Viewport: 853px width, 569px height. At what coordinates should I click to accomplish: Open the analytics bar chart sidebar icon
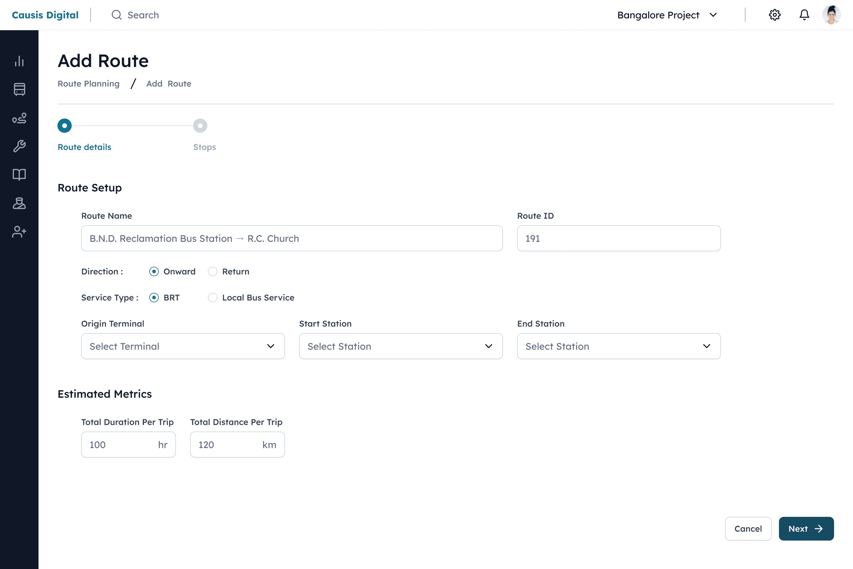(19, 61)
